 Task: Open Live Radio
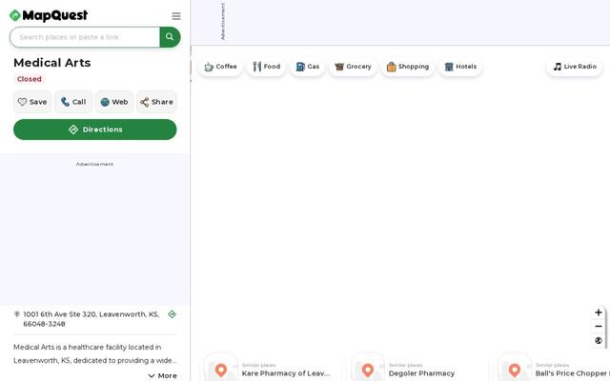(x=575, y=67)
